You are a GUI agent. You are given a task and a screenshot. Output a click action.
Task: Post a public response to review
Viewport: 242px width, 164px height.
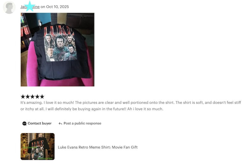80,124
